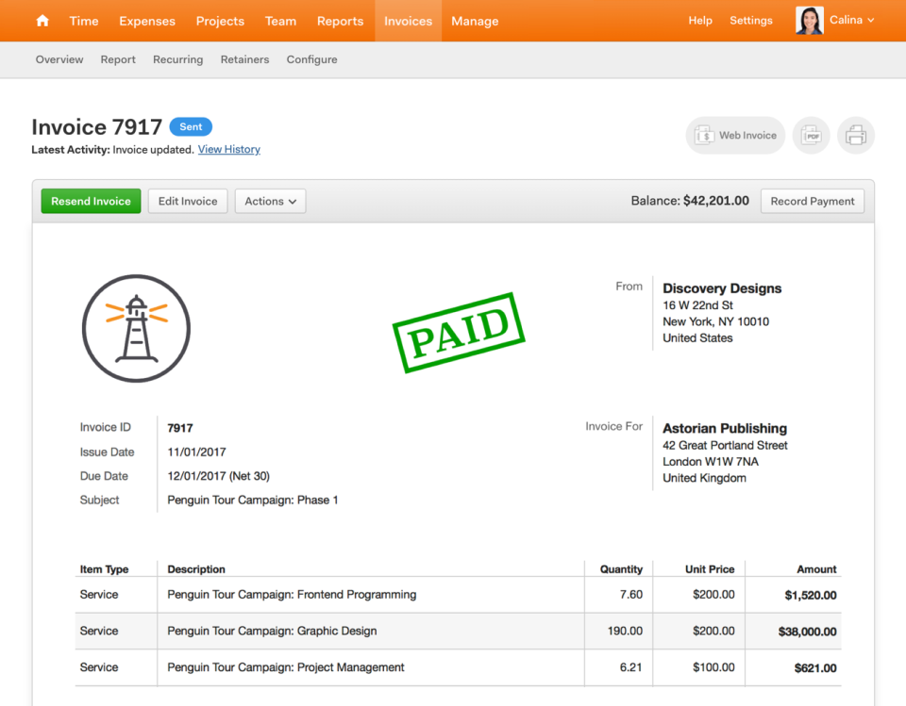Click the Resend Invoice button

coord(91,201)
